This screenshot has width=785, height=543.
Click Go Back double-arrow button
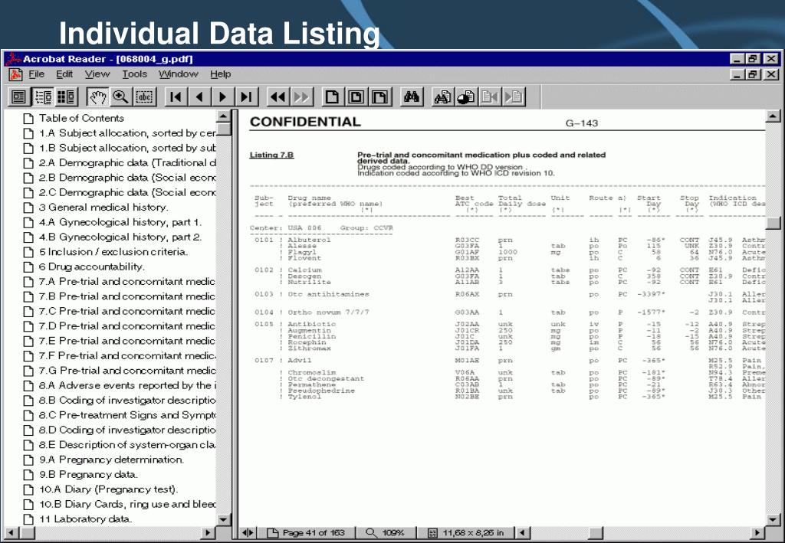(x=278, y=96)
